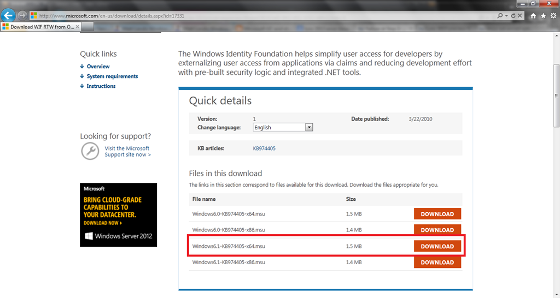Open a new blank tab
The height and width of the screenshot is (298, 560).
(88, 27)
